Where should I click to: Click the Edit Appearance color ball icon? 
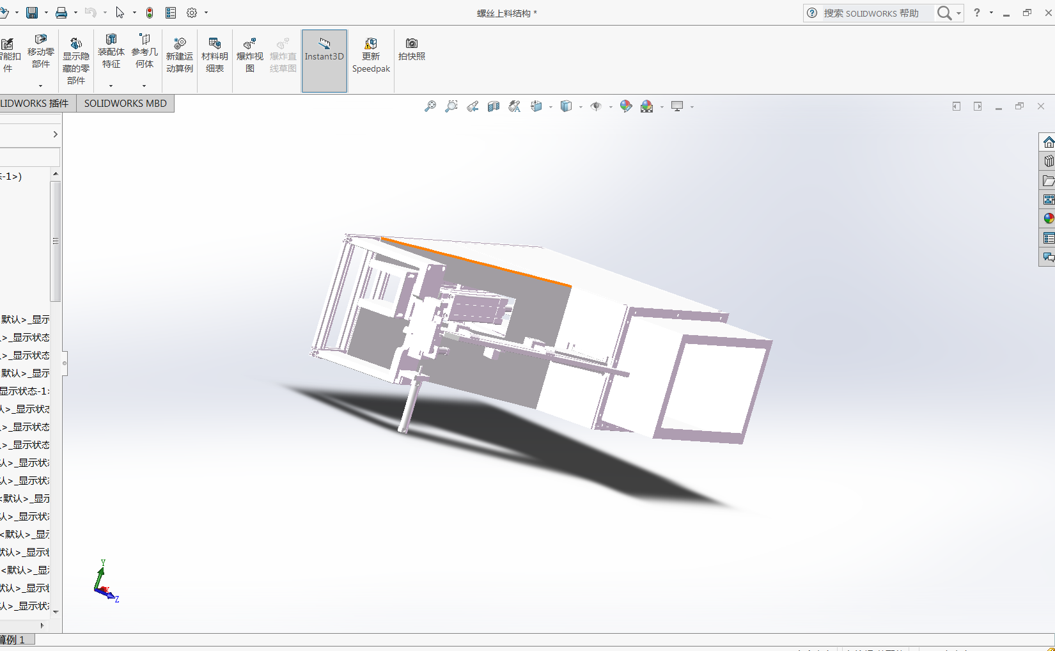626,106
